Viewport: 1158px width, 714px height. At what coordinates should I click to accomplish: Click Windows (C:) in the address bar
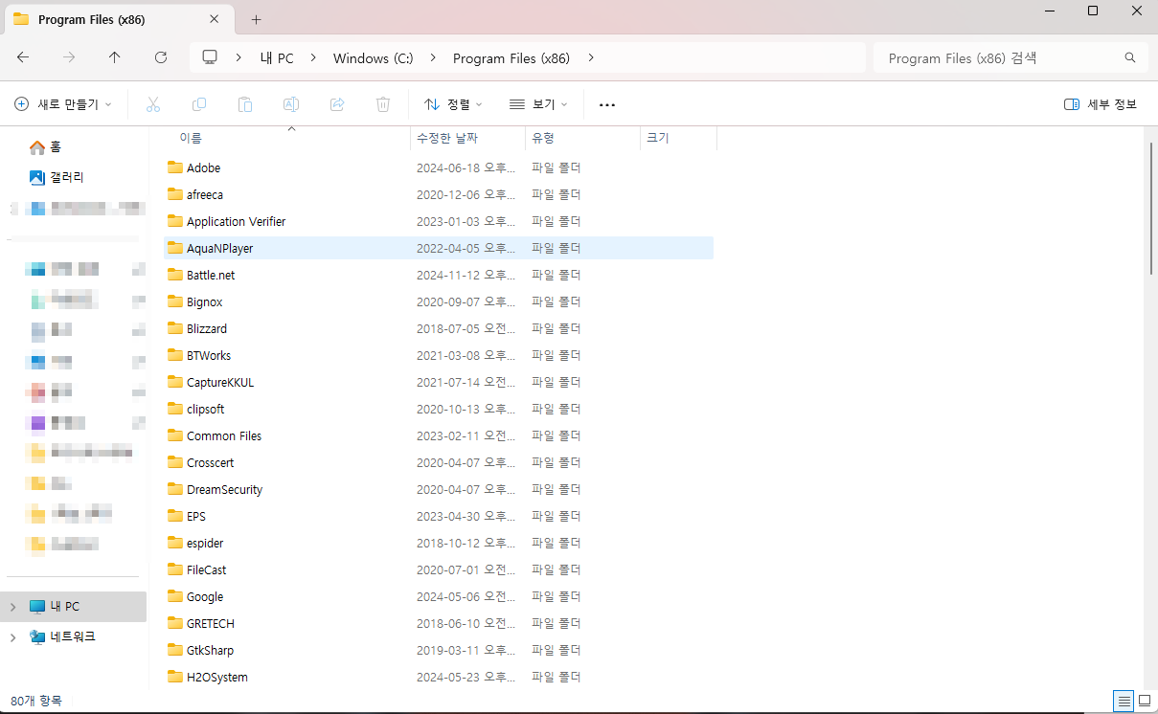pos(374,58)
